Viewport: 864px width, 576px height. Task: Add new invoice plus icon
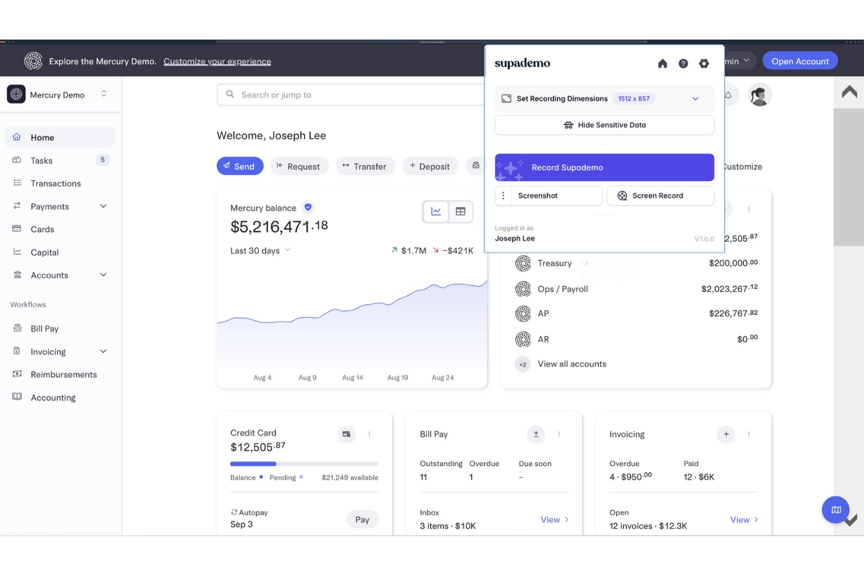726,434
